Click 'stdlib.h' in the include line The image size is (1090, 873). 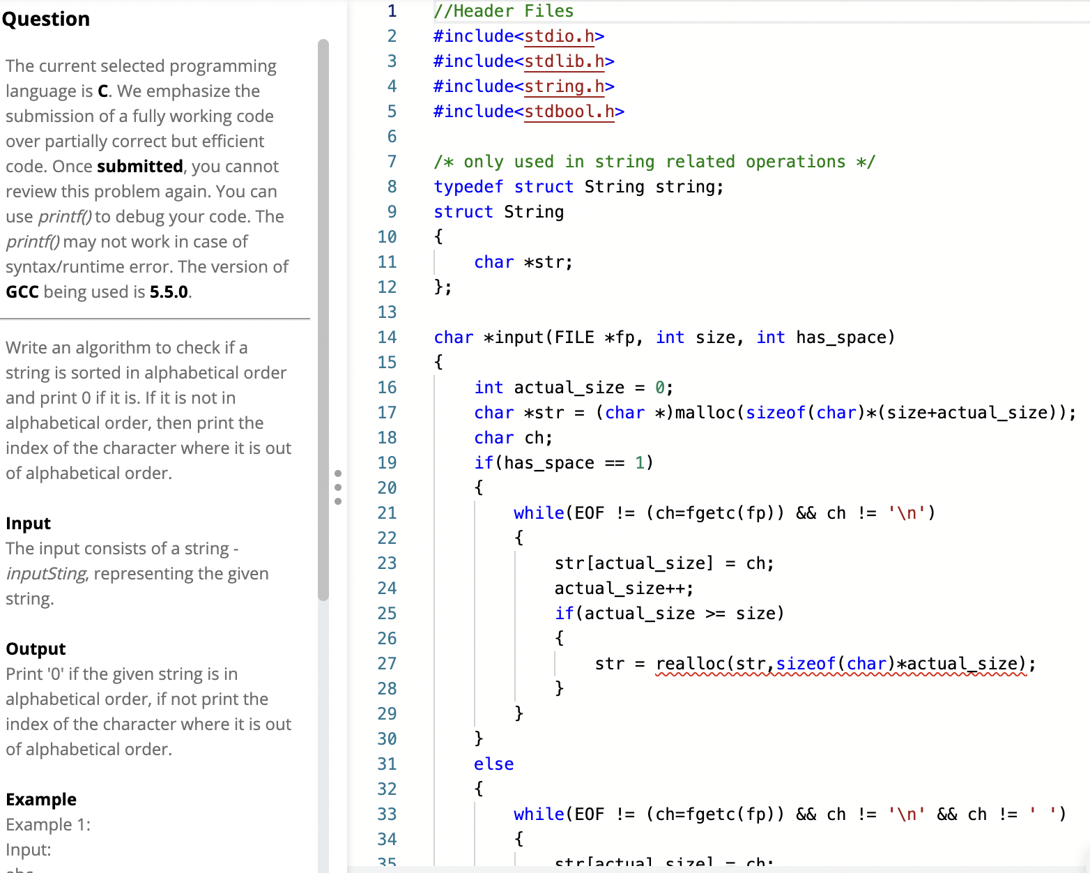click(565, 61)
